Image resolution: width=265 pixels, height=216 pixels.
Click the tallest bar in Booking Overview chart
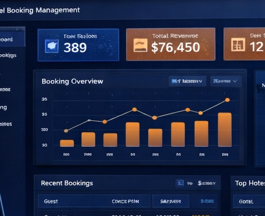click(225, 130)
